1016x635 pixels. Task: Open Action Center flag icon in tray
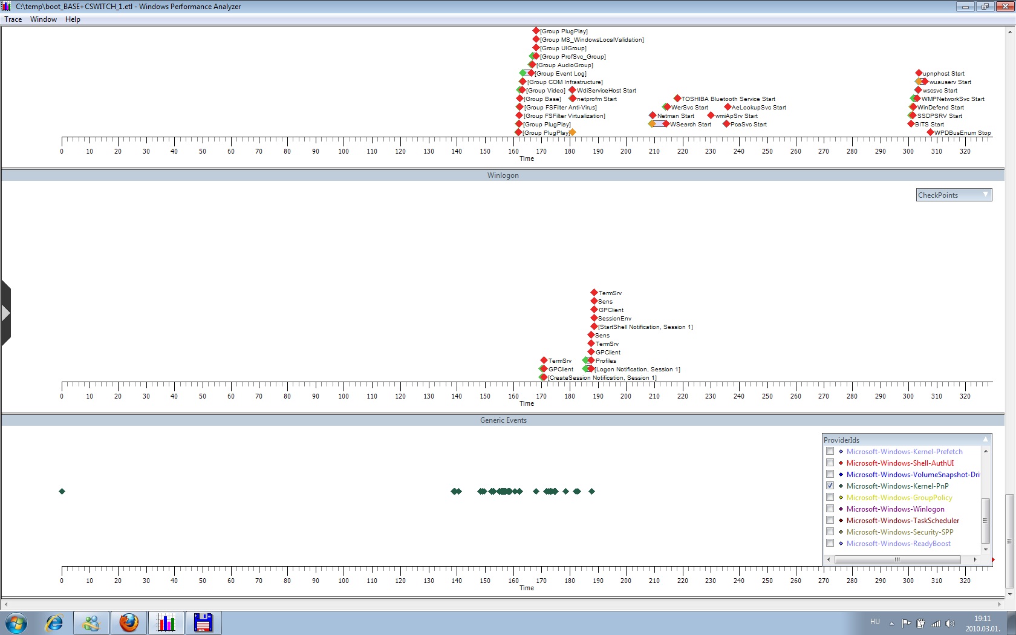(906, 624)
